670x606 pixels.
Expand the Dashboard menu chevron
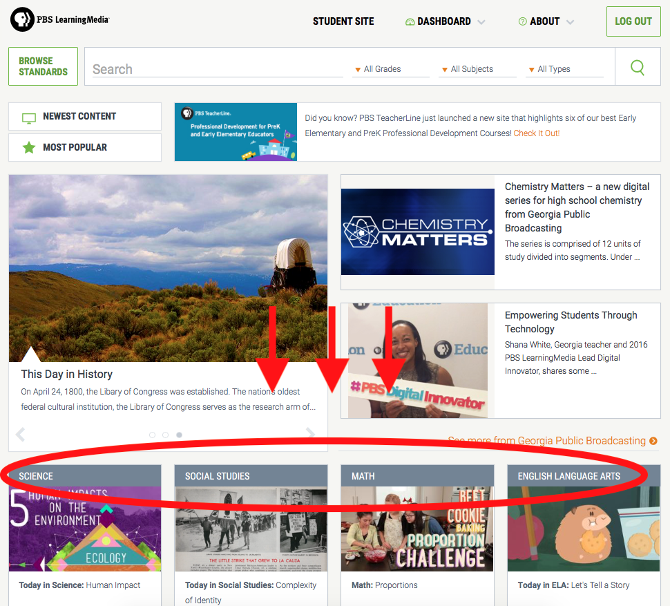[481, 22]
